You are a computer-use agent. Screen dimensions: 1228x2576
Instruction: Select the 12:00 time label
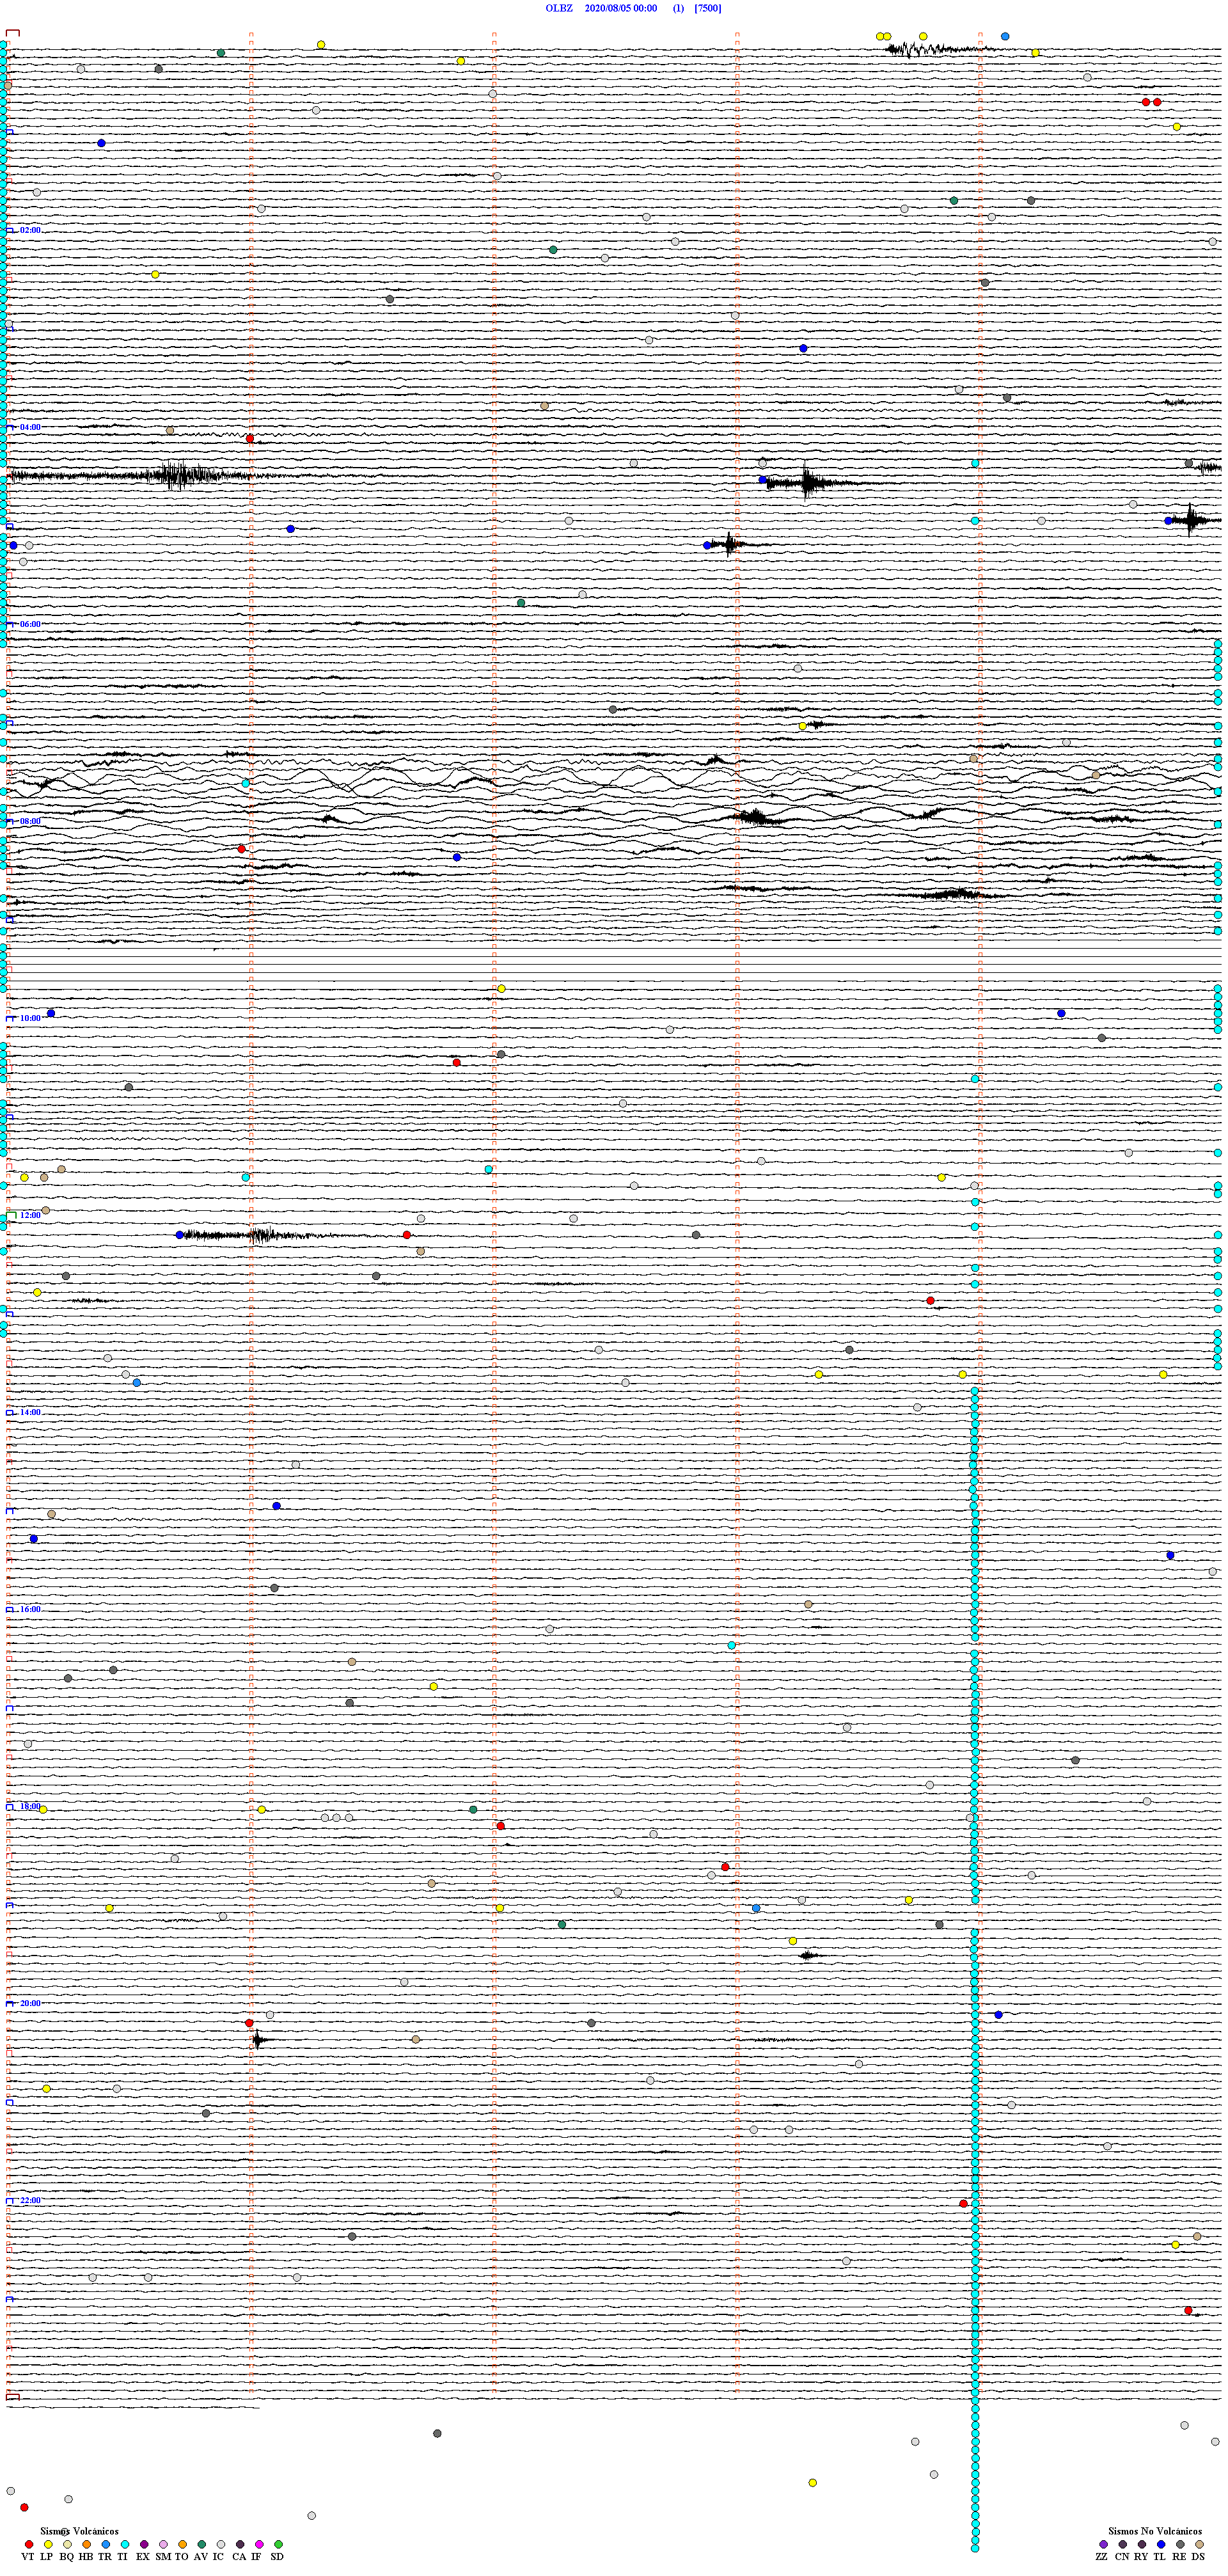coord(30,1215)
